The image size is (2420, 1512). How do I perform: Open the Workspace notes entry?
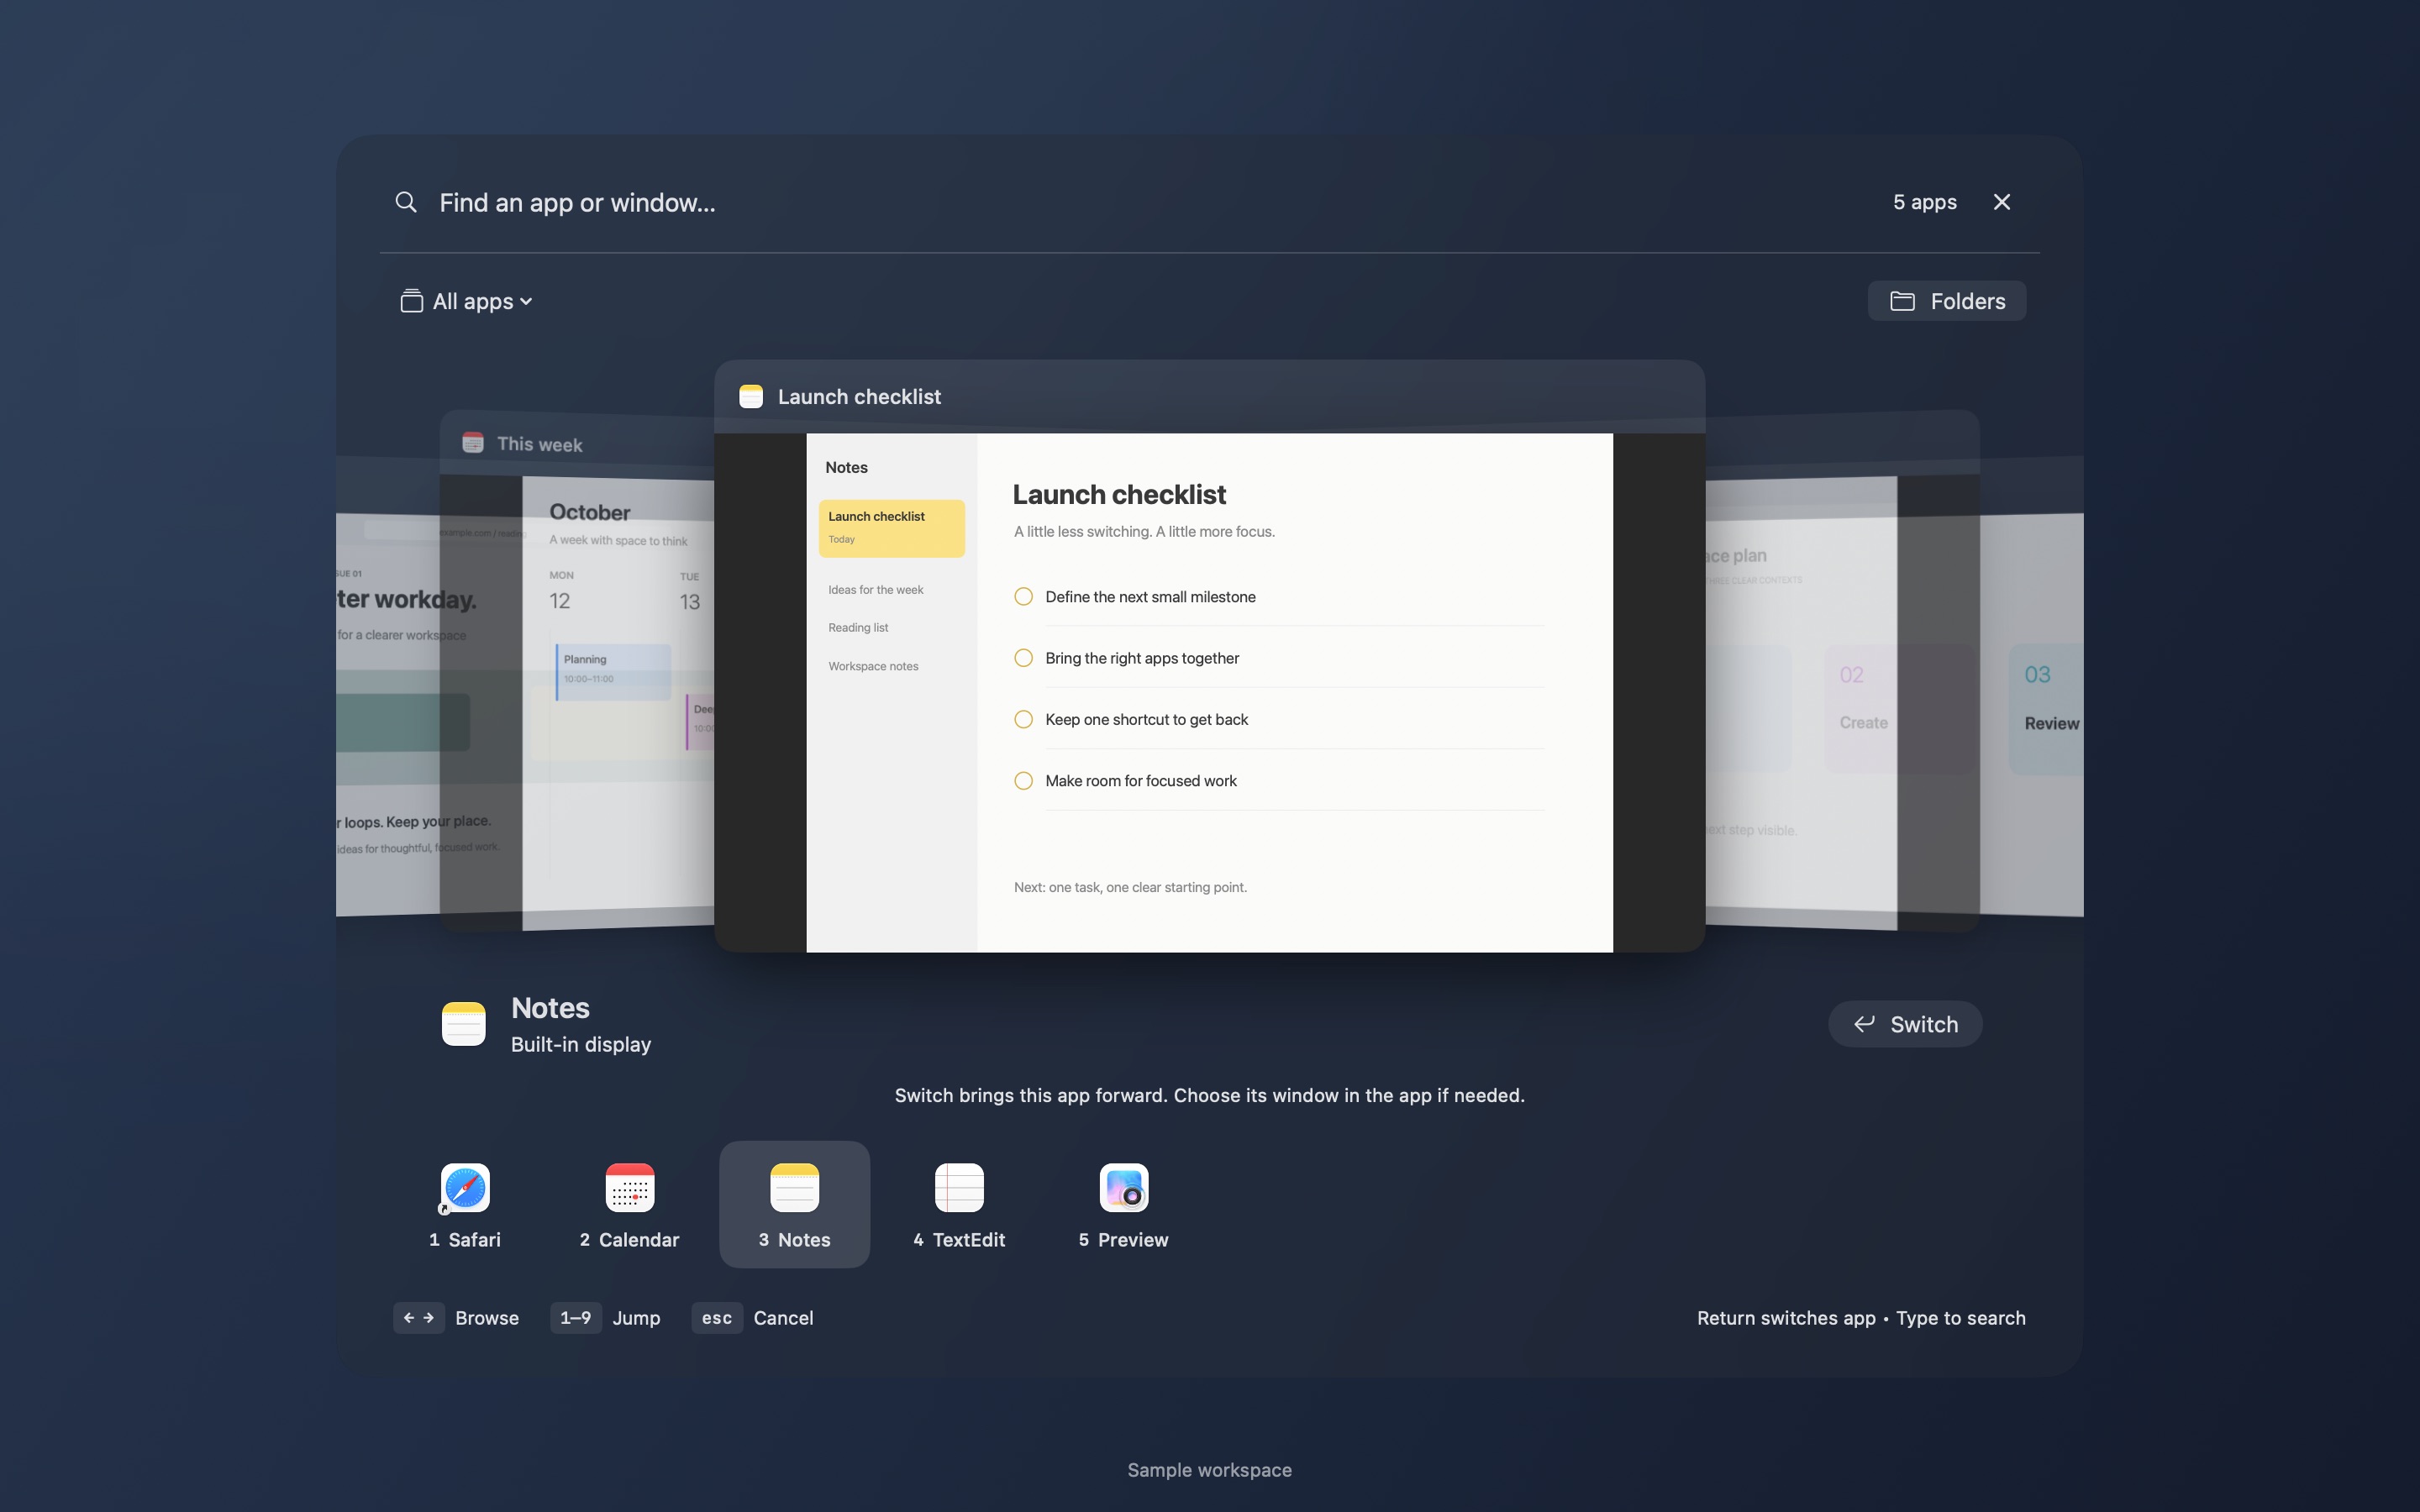point(873,666)
